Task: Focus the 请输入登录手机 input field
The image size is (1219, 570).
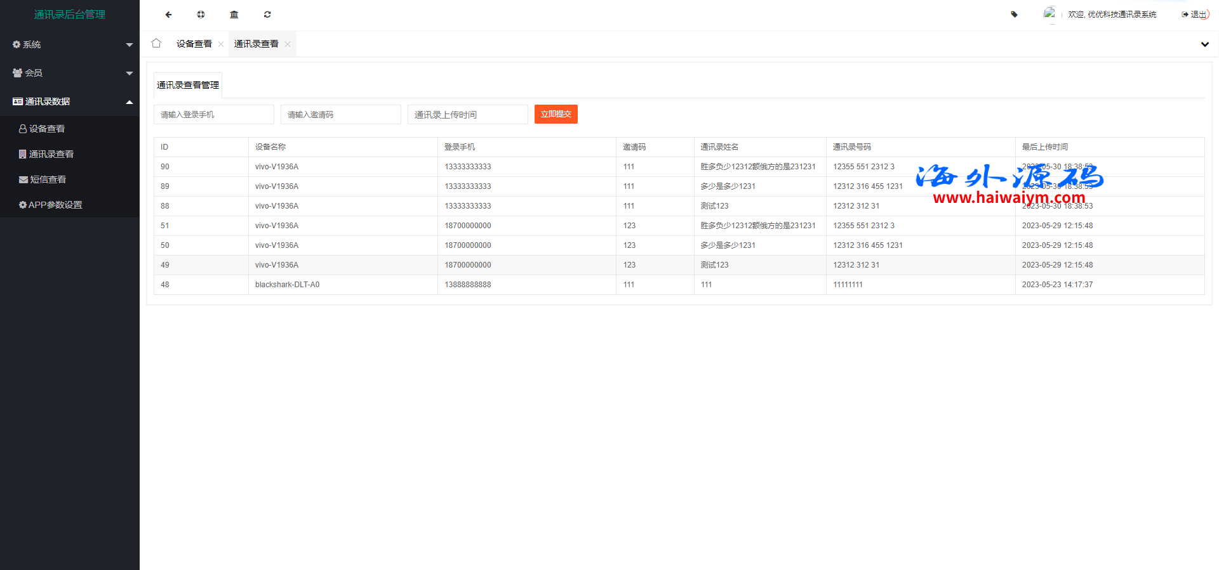Action: pyautogui.click(x=214, y=115)
